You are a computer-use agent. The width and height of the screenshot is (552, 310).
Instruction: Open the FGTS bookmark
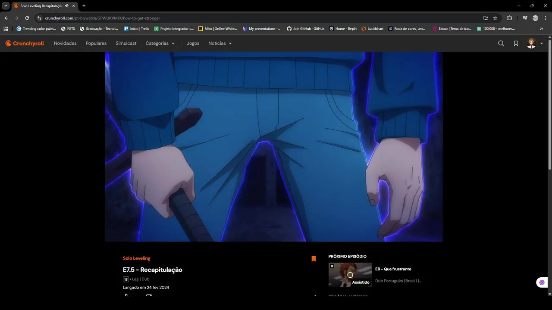[68, 29]
